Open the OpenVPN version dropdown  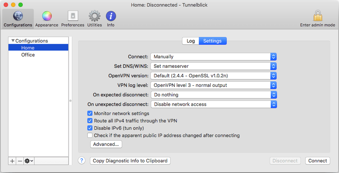coord(214,76)
